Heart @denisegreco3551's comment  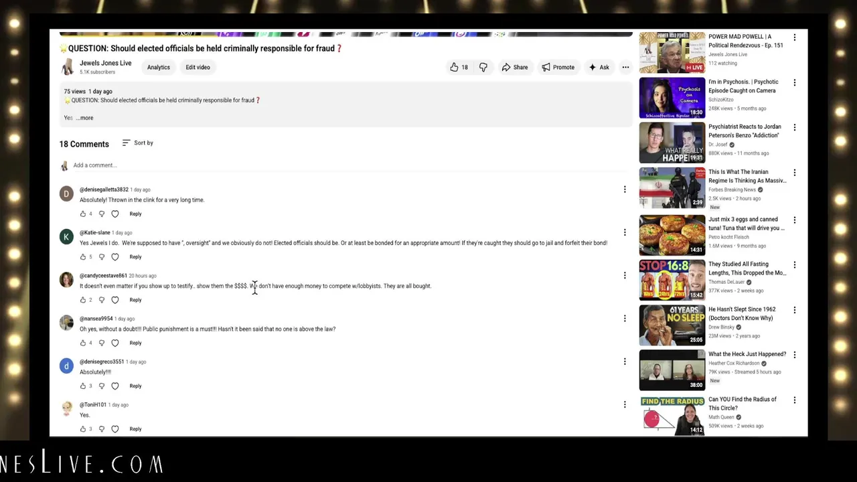point(115,386)
